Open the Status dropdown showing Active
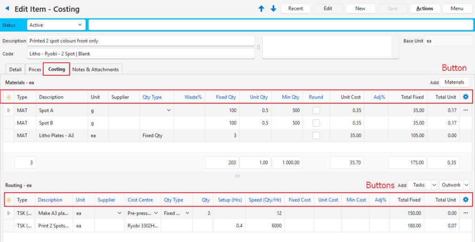This screenshot has width=475, height=242. click(56, 25)
